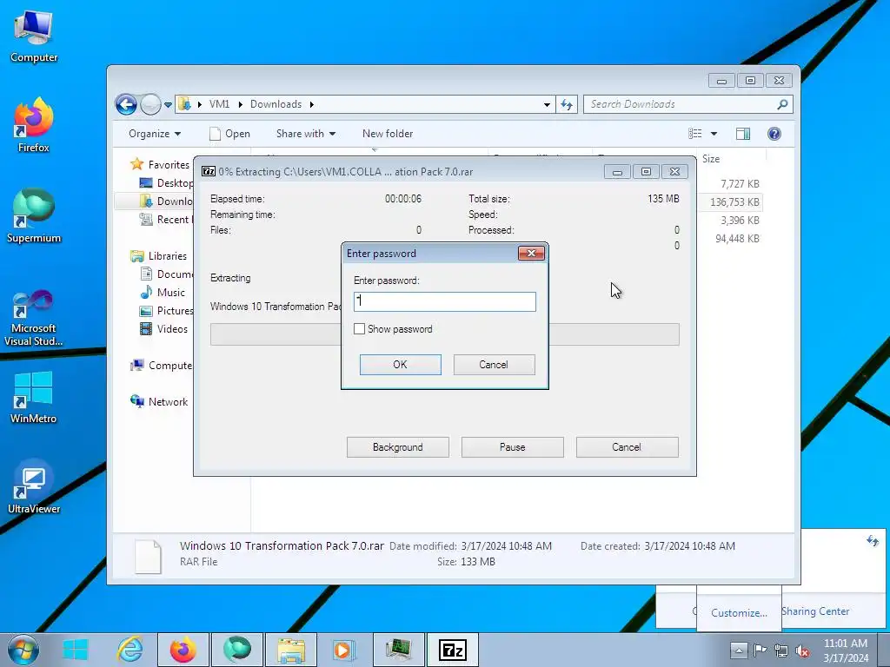890x667 pixels.
Task: Click the extraction progress bar
Action: click(x=444, y=334)
